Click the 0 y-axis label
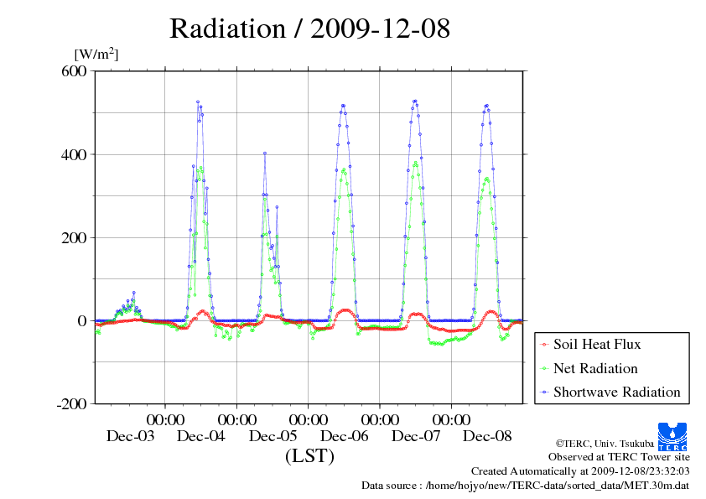The width and height of the screenshot is (706, 499). click(82, 321)
